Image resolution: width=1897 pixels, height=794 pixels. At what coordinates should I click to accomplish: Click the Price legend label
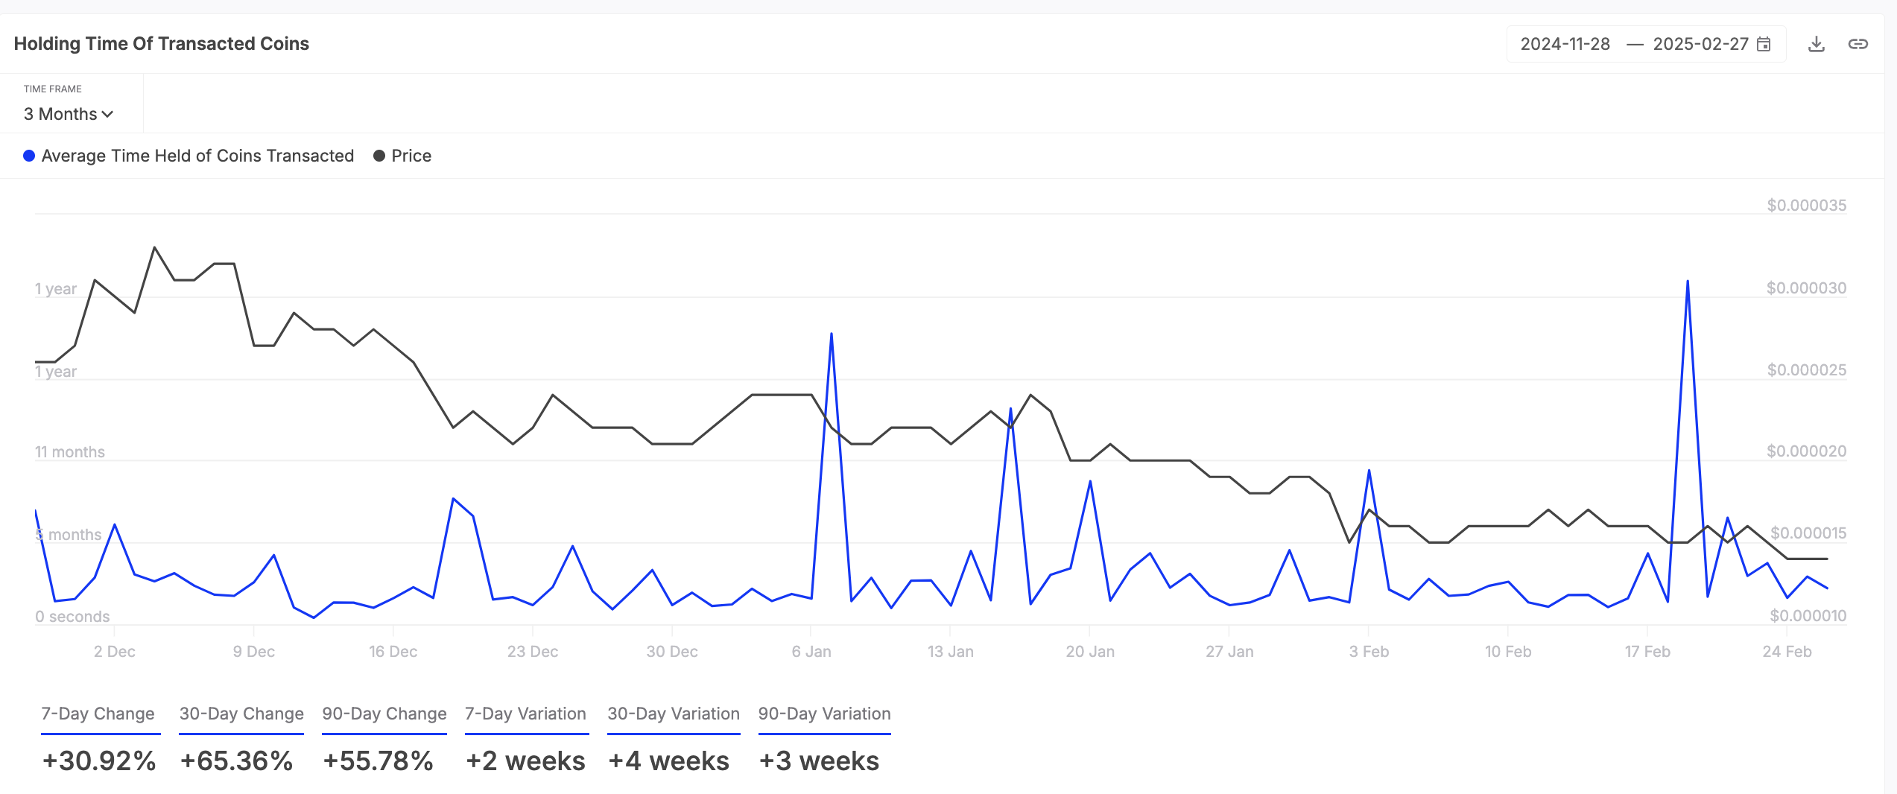(x=411, y=156)
